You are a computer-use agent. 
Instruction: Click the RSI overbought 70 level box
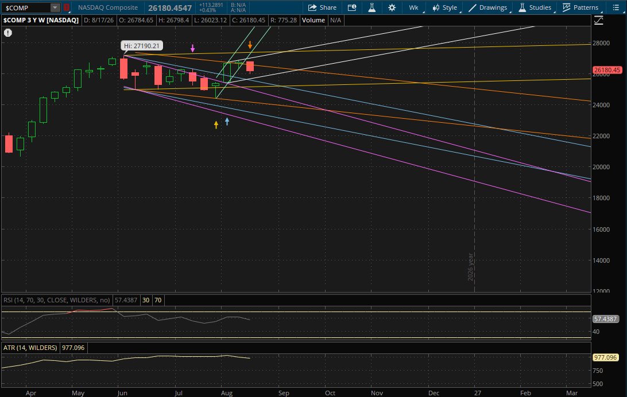click(x=158, y=300)
